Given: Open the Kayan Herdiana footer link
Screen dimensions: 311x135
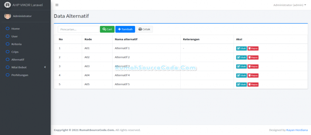Looking at the screenshot, I should (297, 130).
